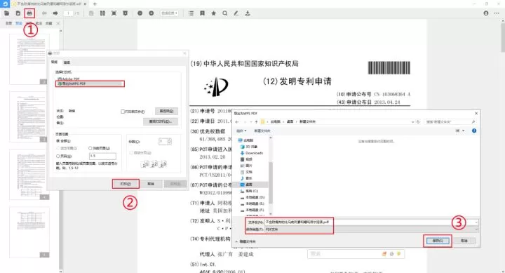
Task: Open the Organize dropdown in save dialog
Action: [x=241, y=131]
